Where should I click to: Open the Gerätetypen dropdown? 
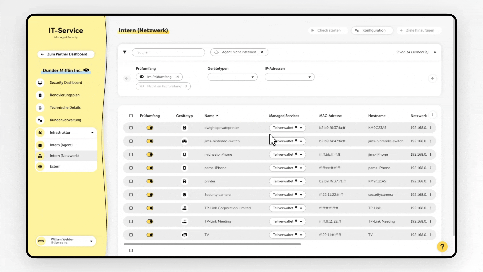[232, 77]
